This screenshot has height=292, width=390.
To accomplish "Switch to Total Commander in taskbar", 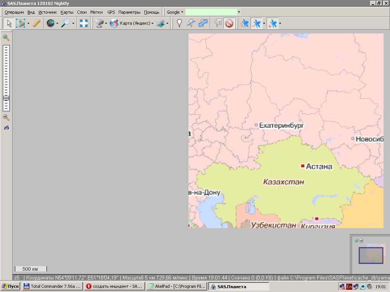I will pyautogui.click(x=52, y=287).
